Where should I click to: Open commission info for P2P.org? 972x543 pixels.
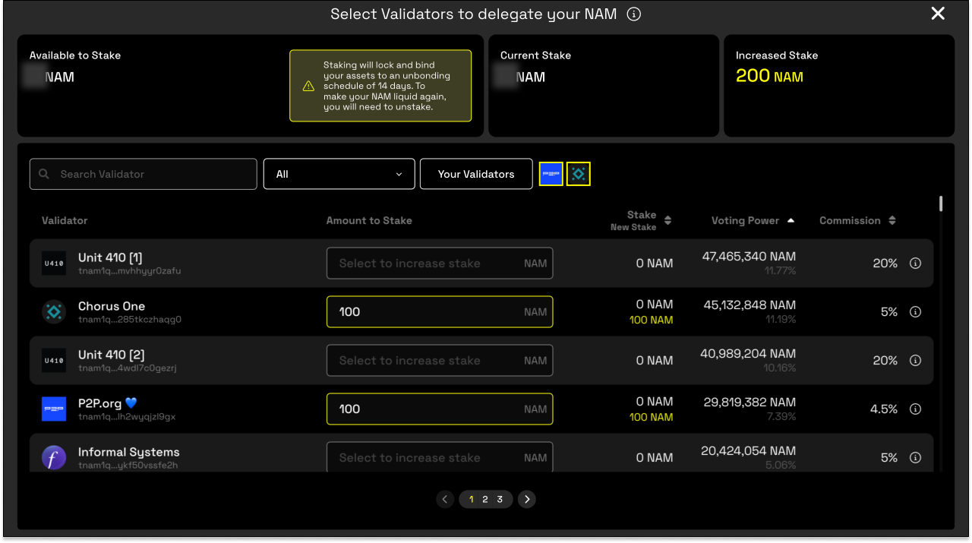915,409
